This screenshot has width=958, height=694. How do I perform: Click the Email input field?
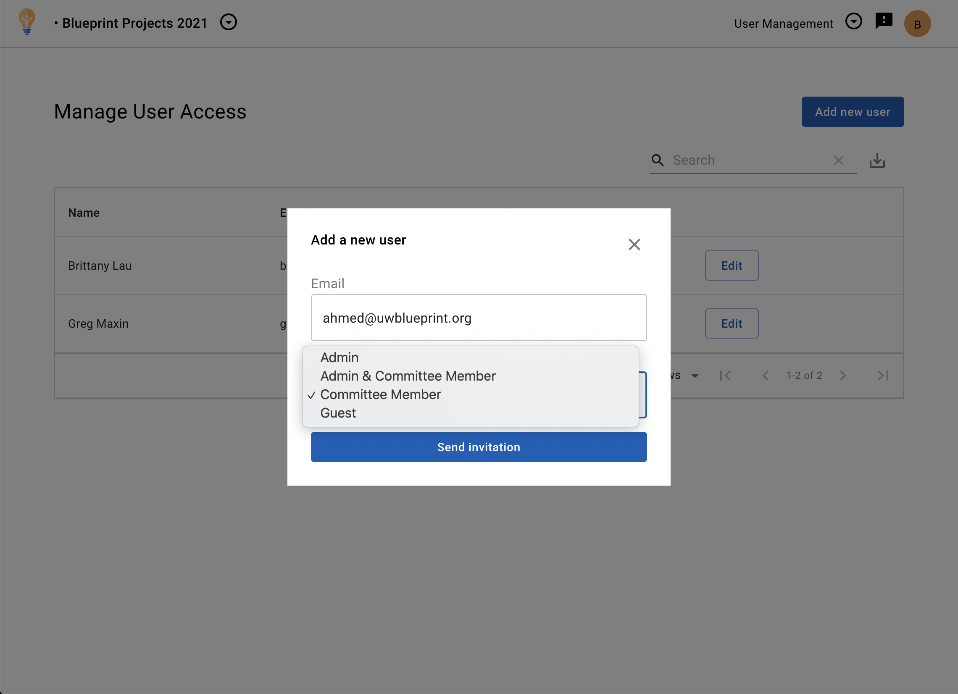coord(479,318)
